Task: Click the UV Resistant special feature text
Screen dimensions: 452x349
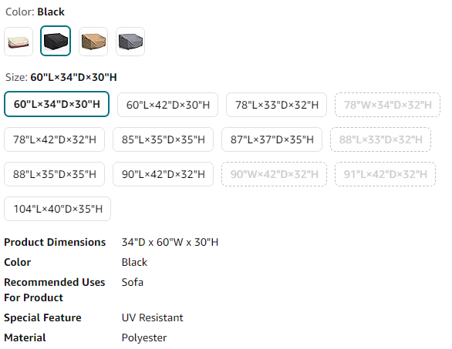Action: [152, 317]
